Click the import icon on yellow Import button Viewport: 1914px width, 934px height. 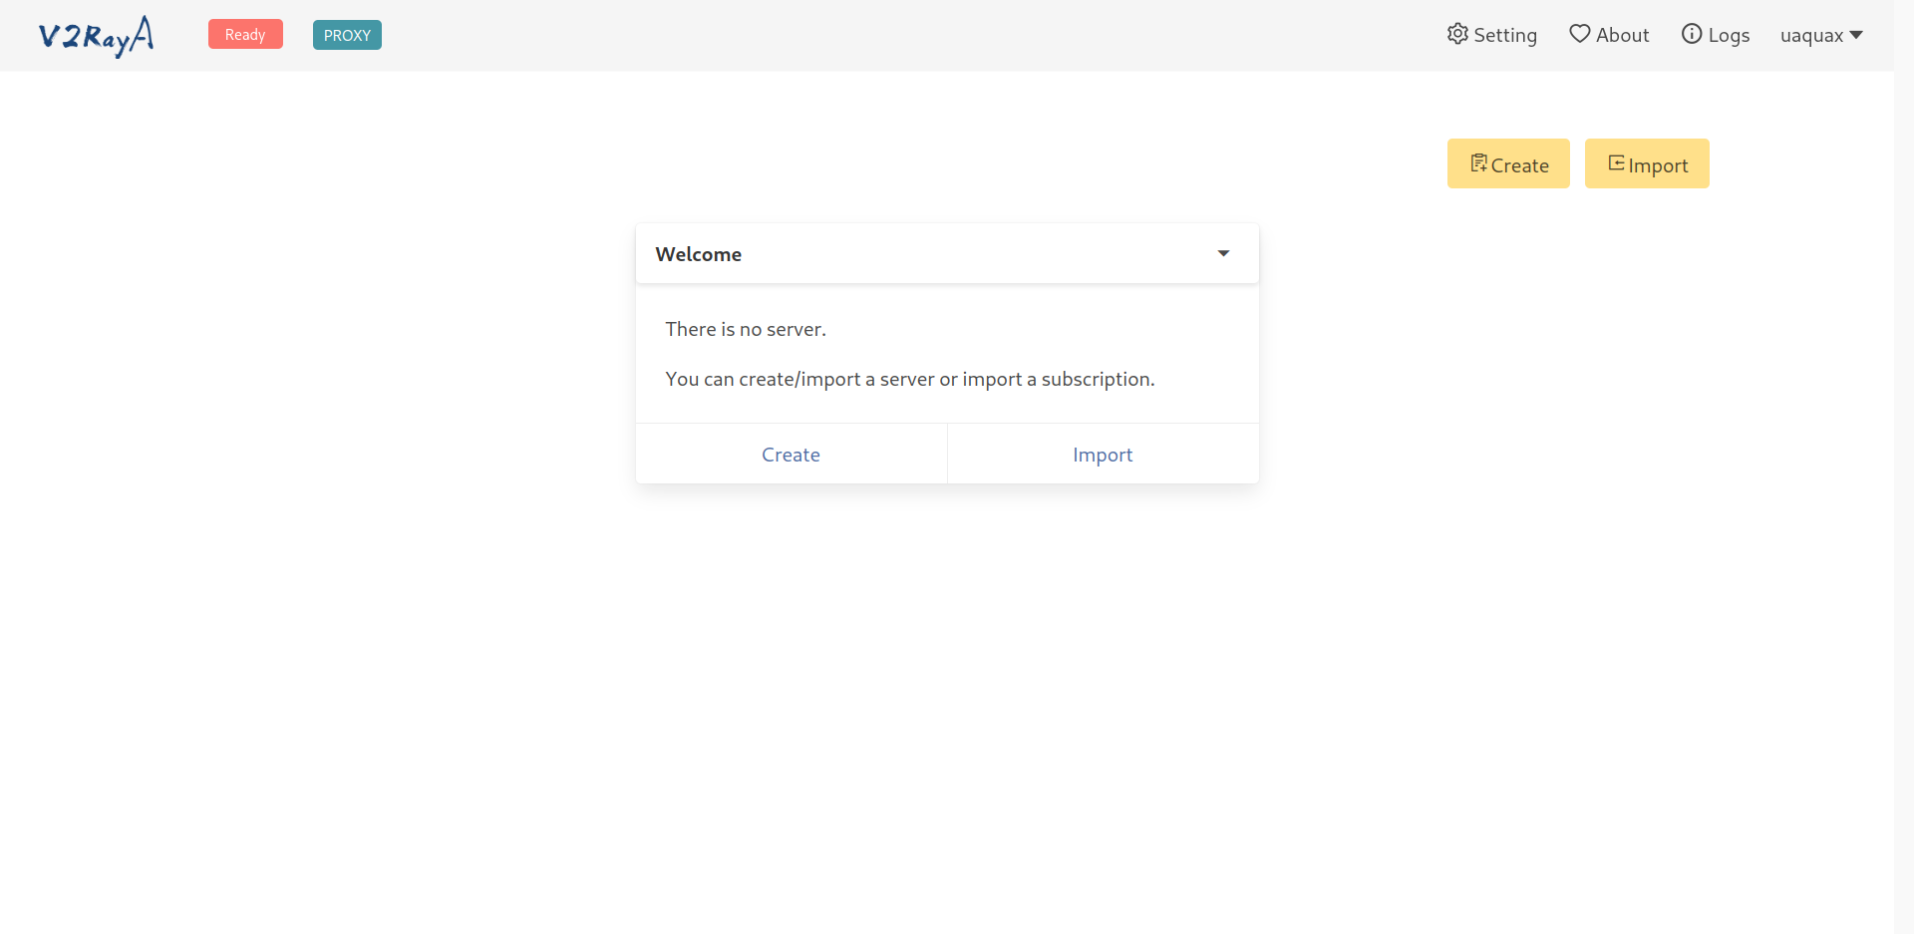tap(1616, 163)
